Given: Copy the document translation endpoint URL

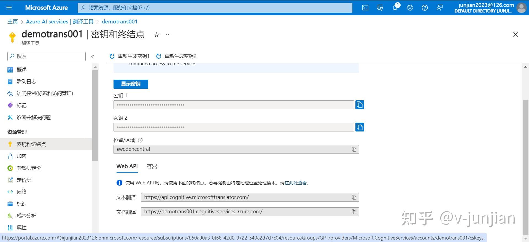Looking at the screenshot, I should pos(354,212).
